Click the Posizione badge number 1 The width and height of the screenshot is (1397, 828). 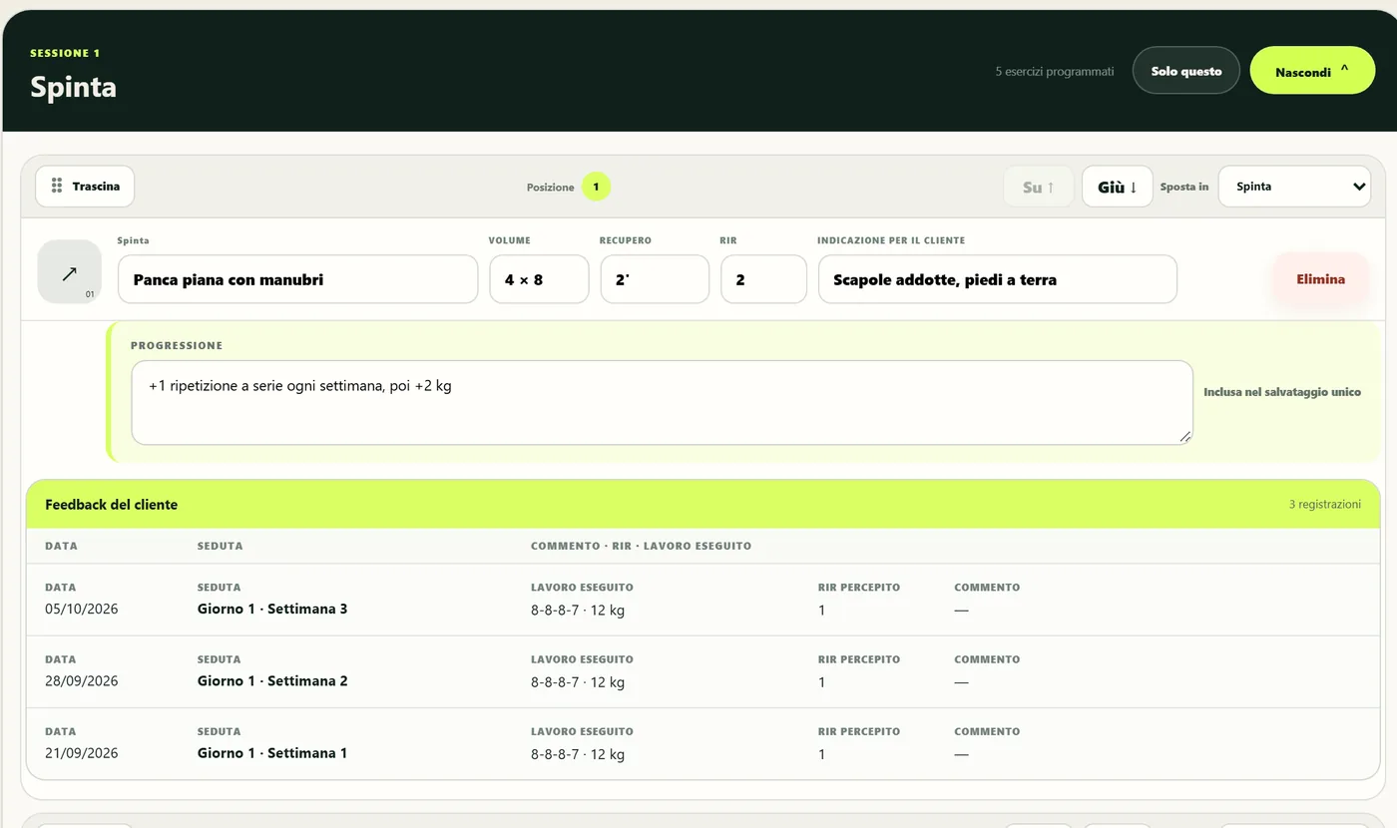[596, 187]
